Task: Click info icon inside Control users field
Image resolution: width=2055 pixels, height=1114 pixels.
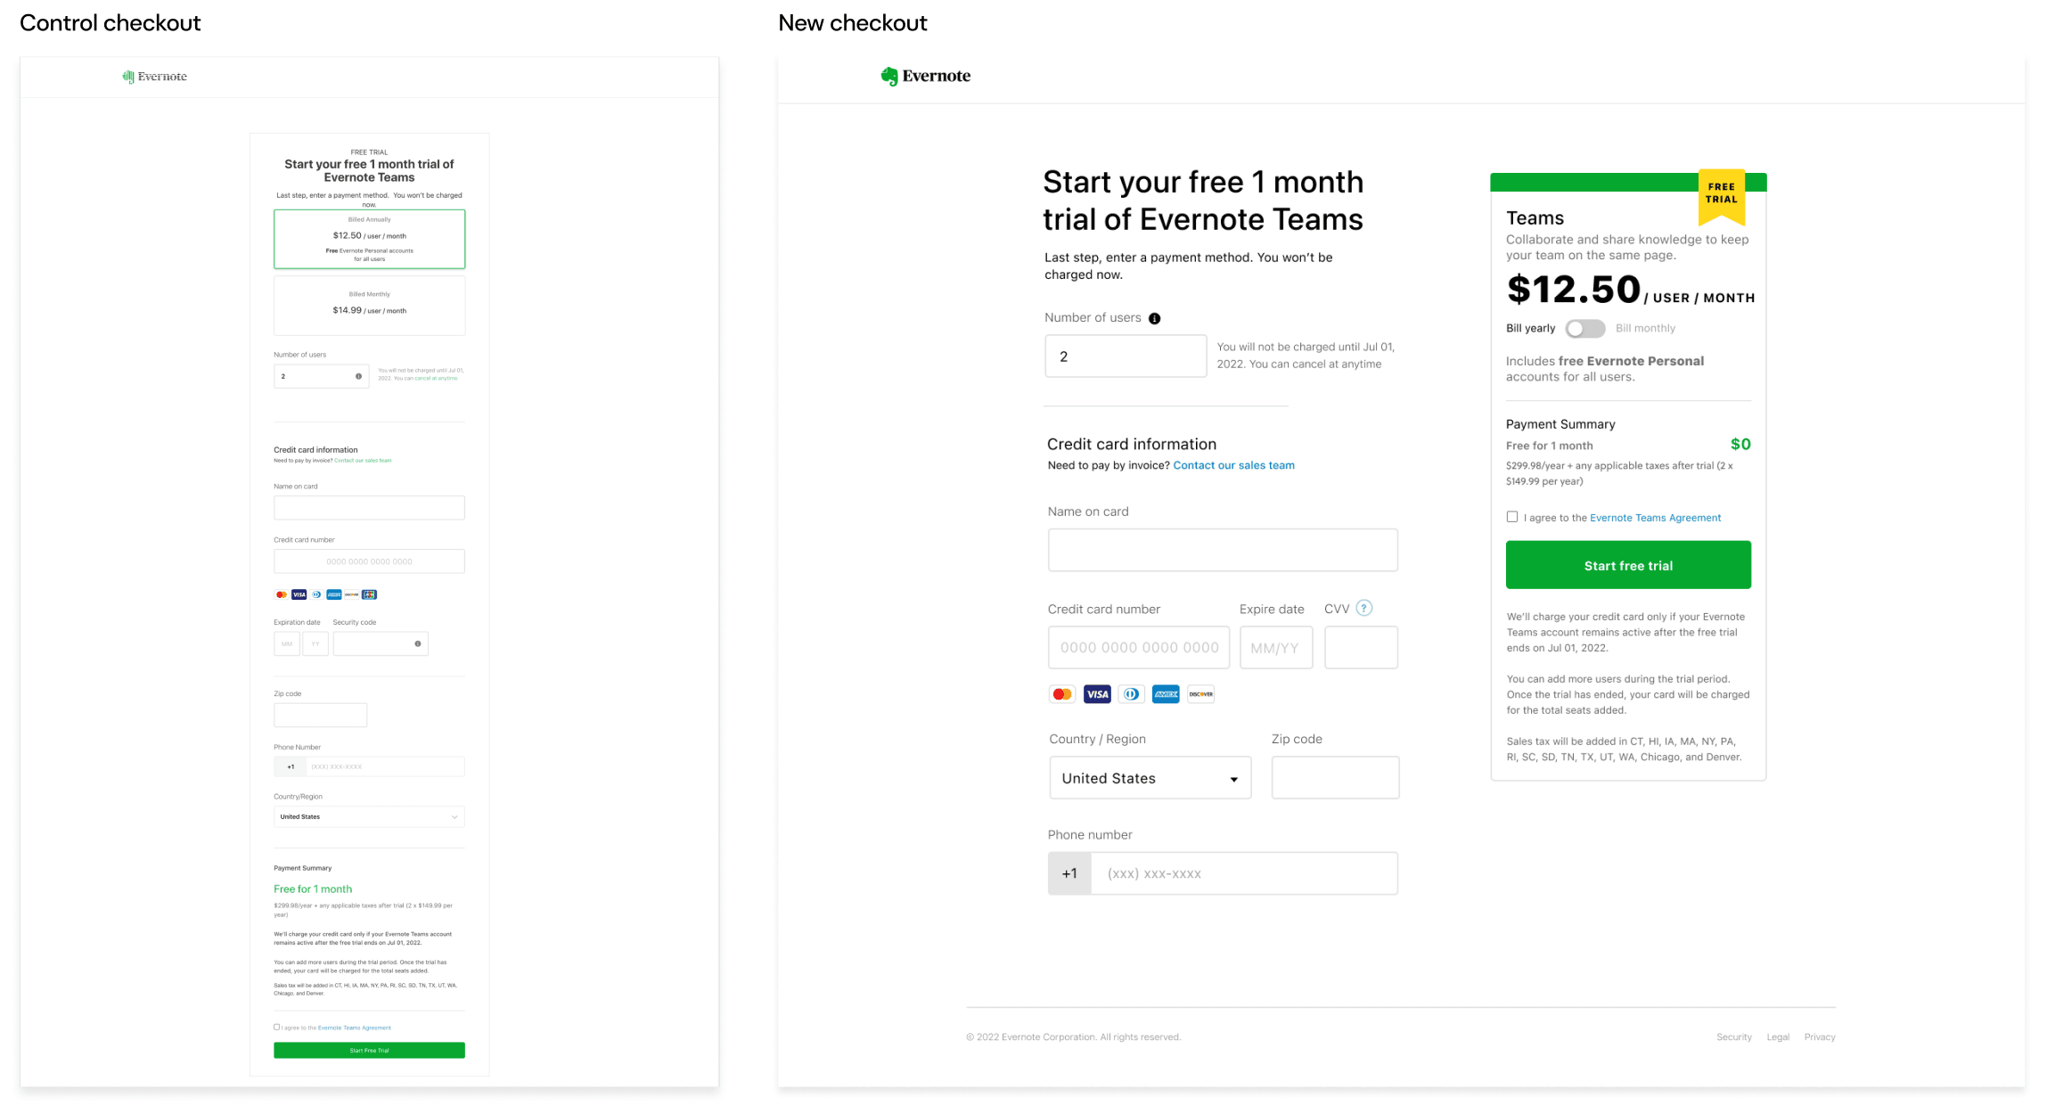Action: tap(358, 376)
